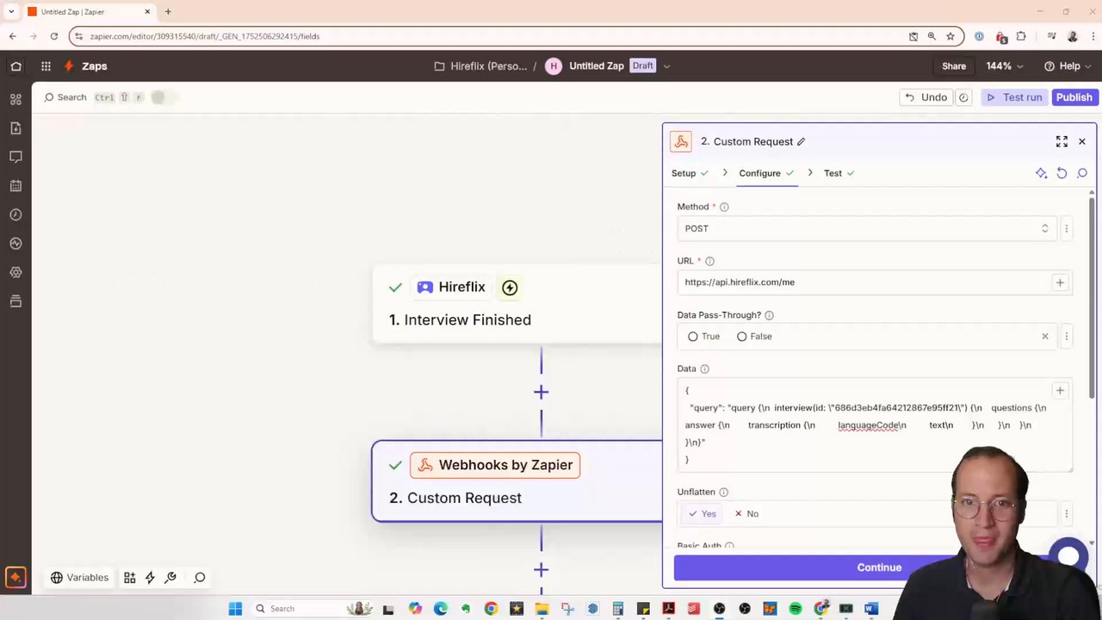Select the Webhooks Custom Request step
1102x620 pixels.
click(517, 481)
